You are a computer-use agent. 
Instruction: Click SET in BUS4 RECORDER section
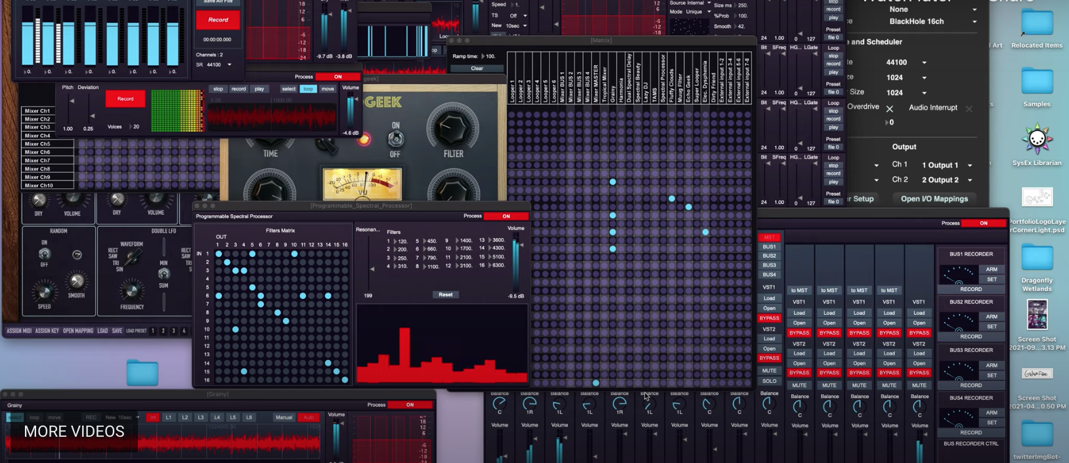992,422
